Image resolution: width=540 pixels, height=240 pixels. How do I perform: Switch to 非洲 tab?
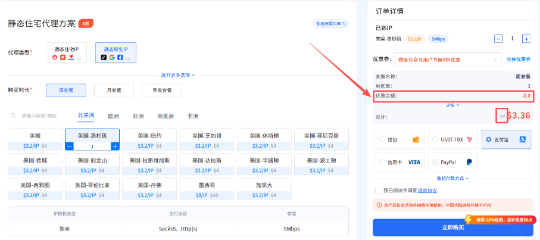193,116
